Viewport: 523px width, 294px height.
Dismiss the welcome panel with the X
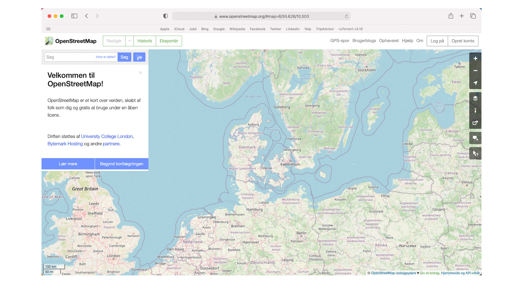pos(140,73)
